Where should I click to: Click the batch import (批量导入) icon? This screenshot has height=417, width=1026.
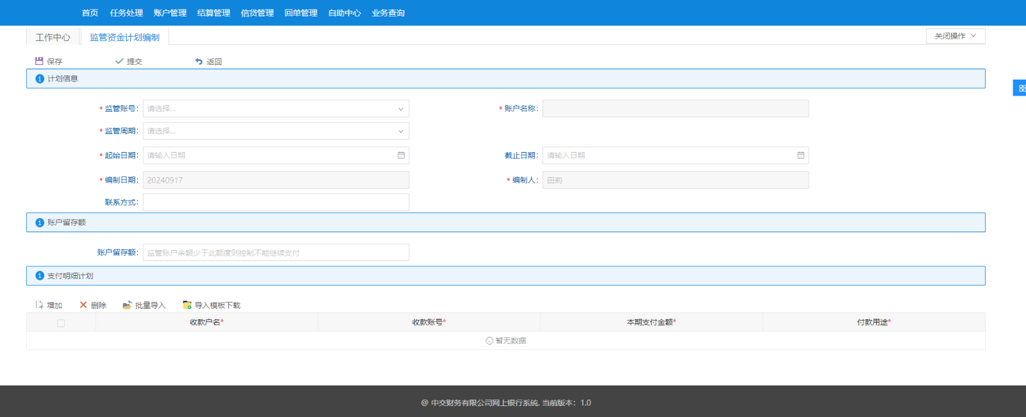127,305
